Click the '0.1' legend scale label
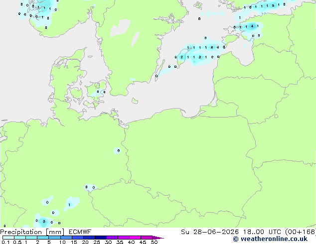This screenshot has width=316, height=244. [x=5, y=242]
